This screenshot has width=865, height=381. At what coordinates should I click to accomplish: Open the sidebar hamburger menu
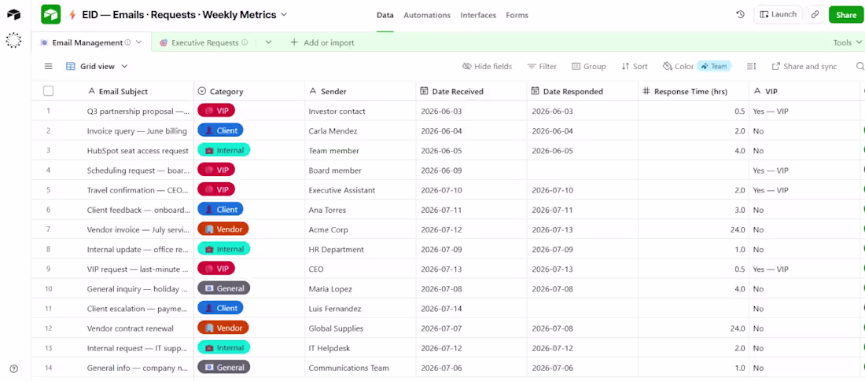(49, 66)
